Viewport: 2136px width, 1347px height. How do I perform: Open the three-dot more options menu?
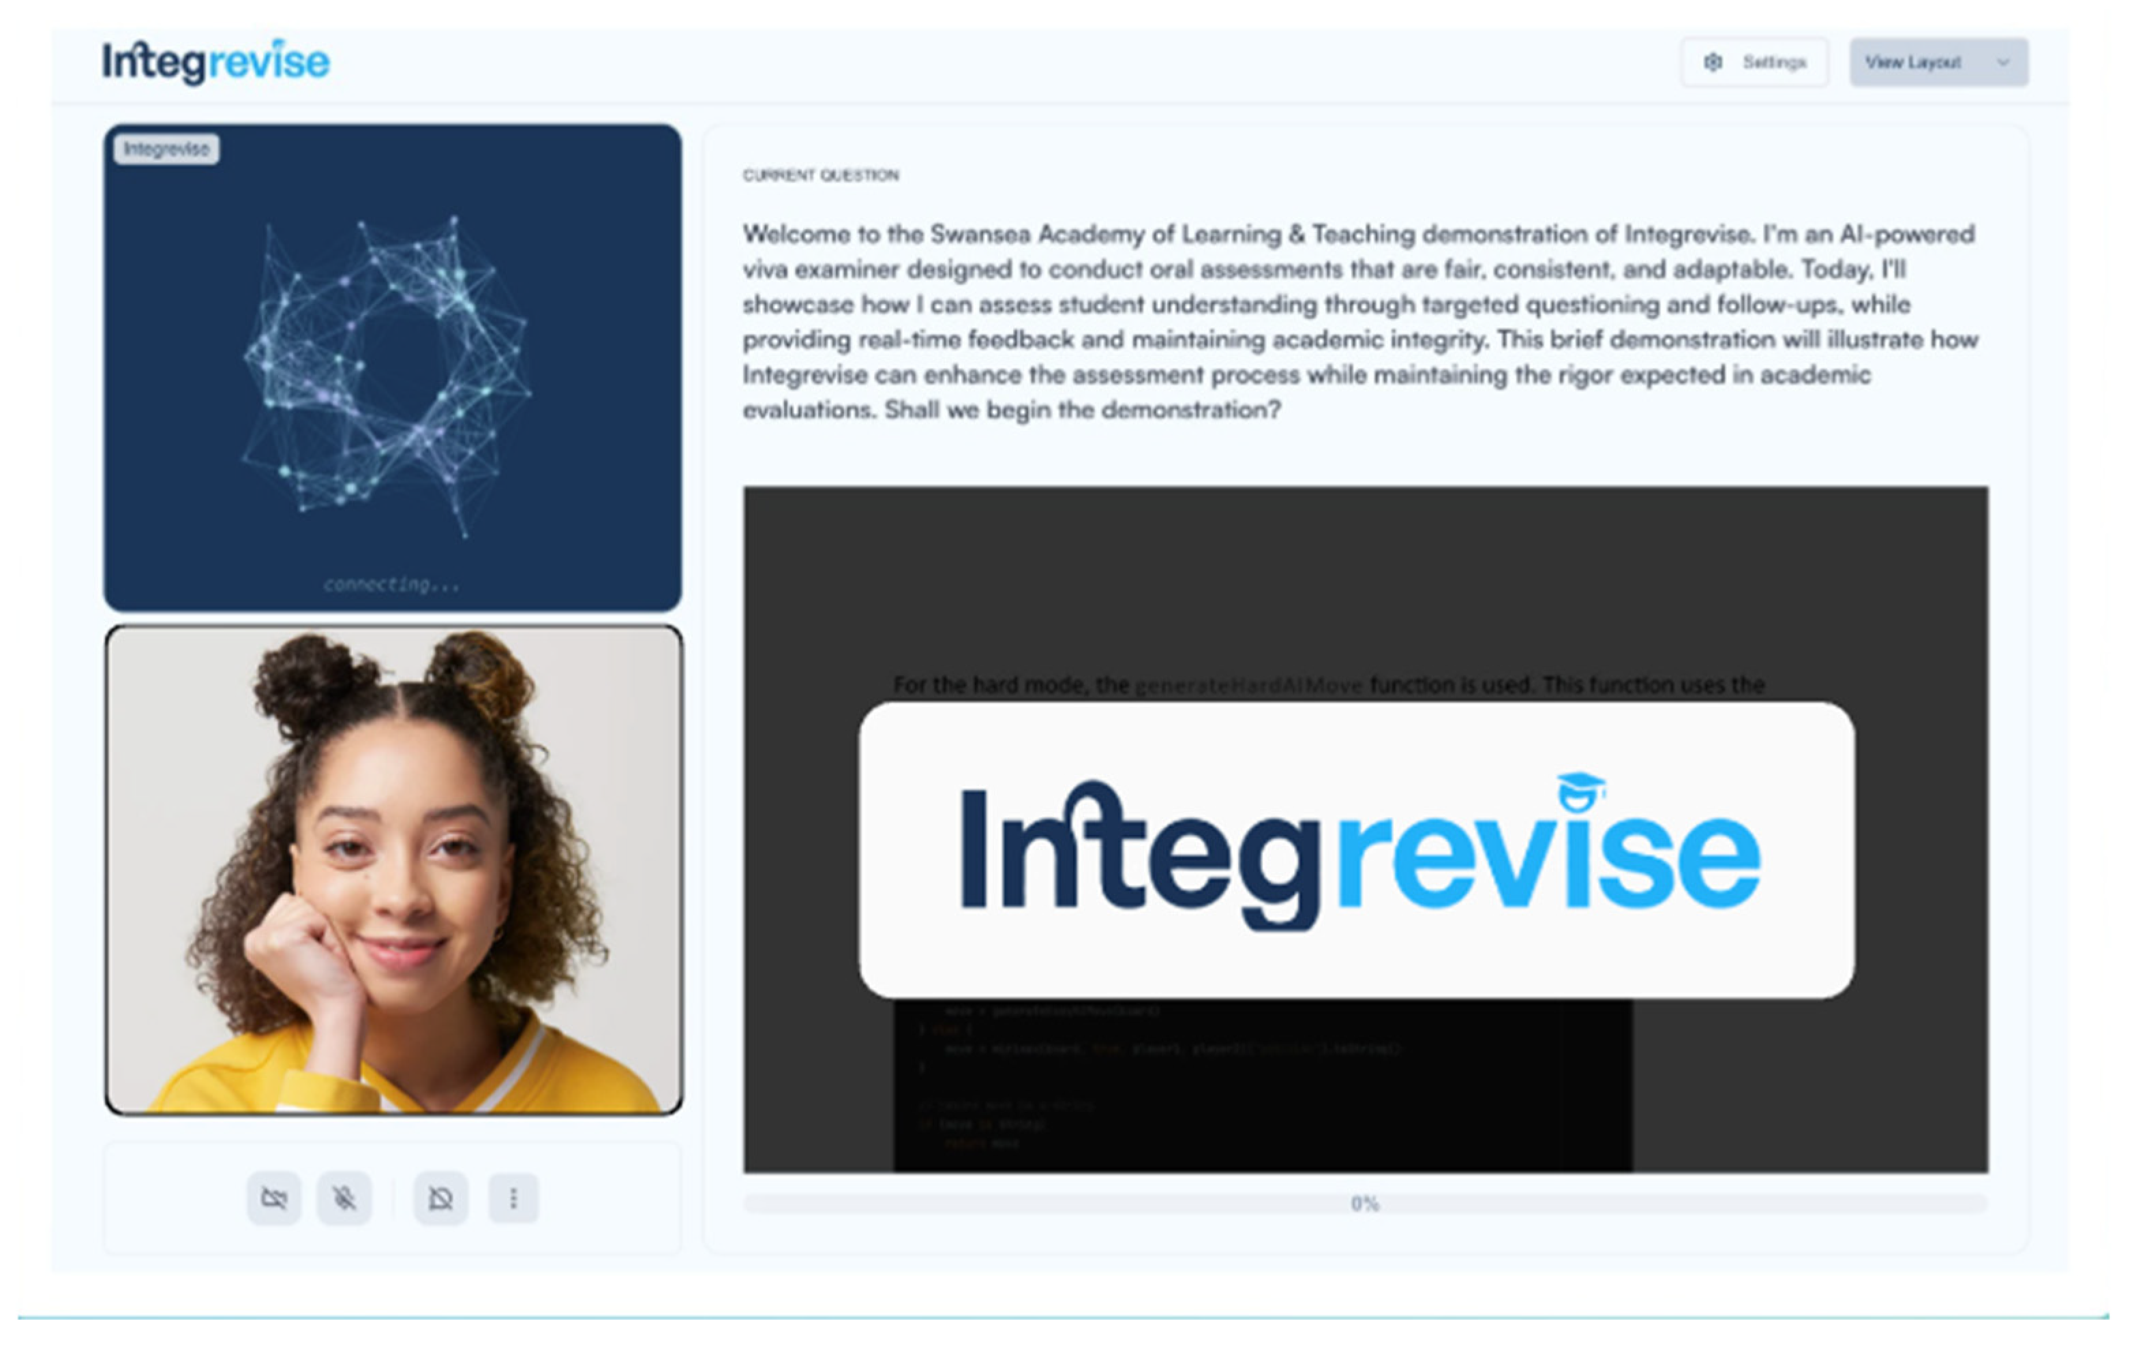(513, 1198)
